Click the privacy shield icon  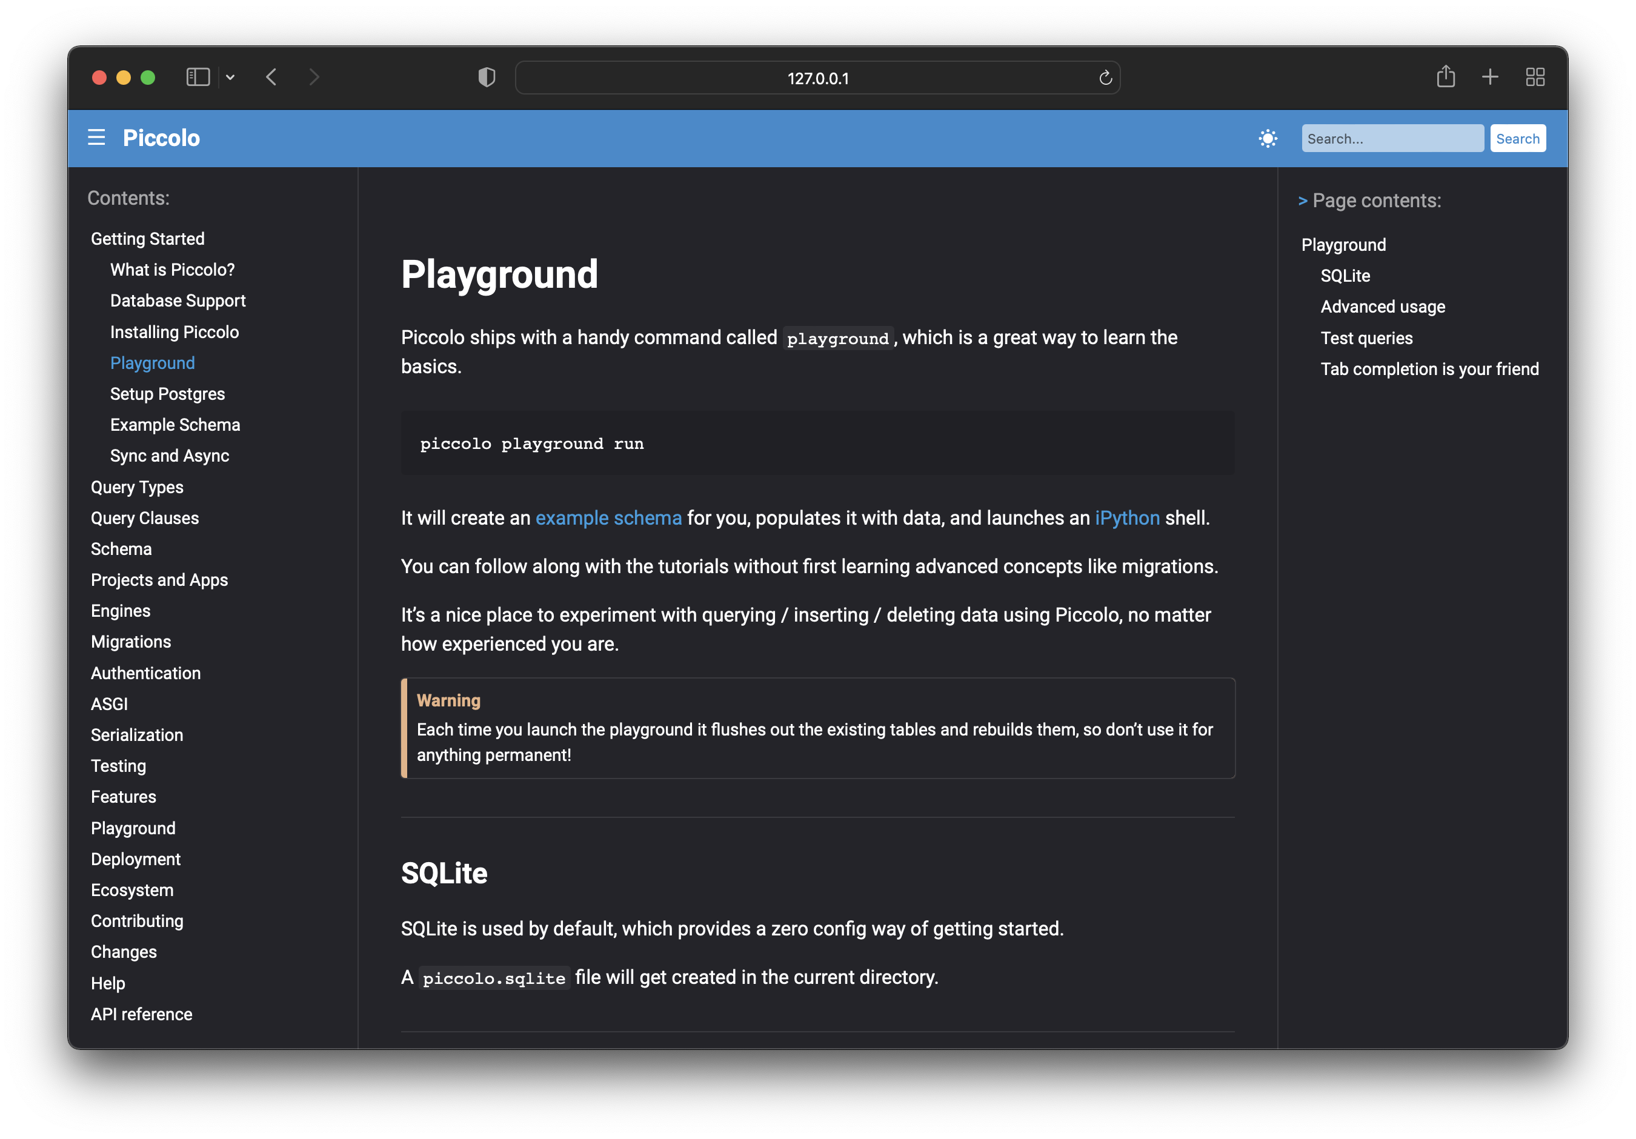[x=487, y=77]
